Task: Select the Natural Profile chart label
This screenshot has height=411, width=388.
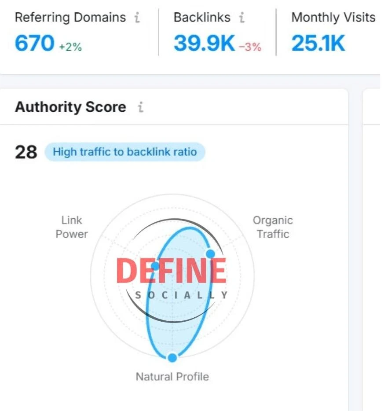Action: coord(172,377)
